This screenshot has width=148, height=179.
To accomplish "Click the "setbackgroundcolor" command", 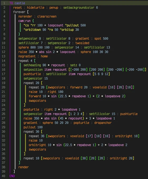I will click(79, 8).
